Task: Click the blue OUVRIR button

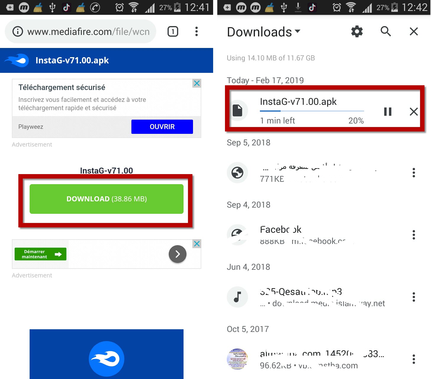Action: tap(162, 127)
